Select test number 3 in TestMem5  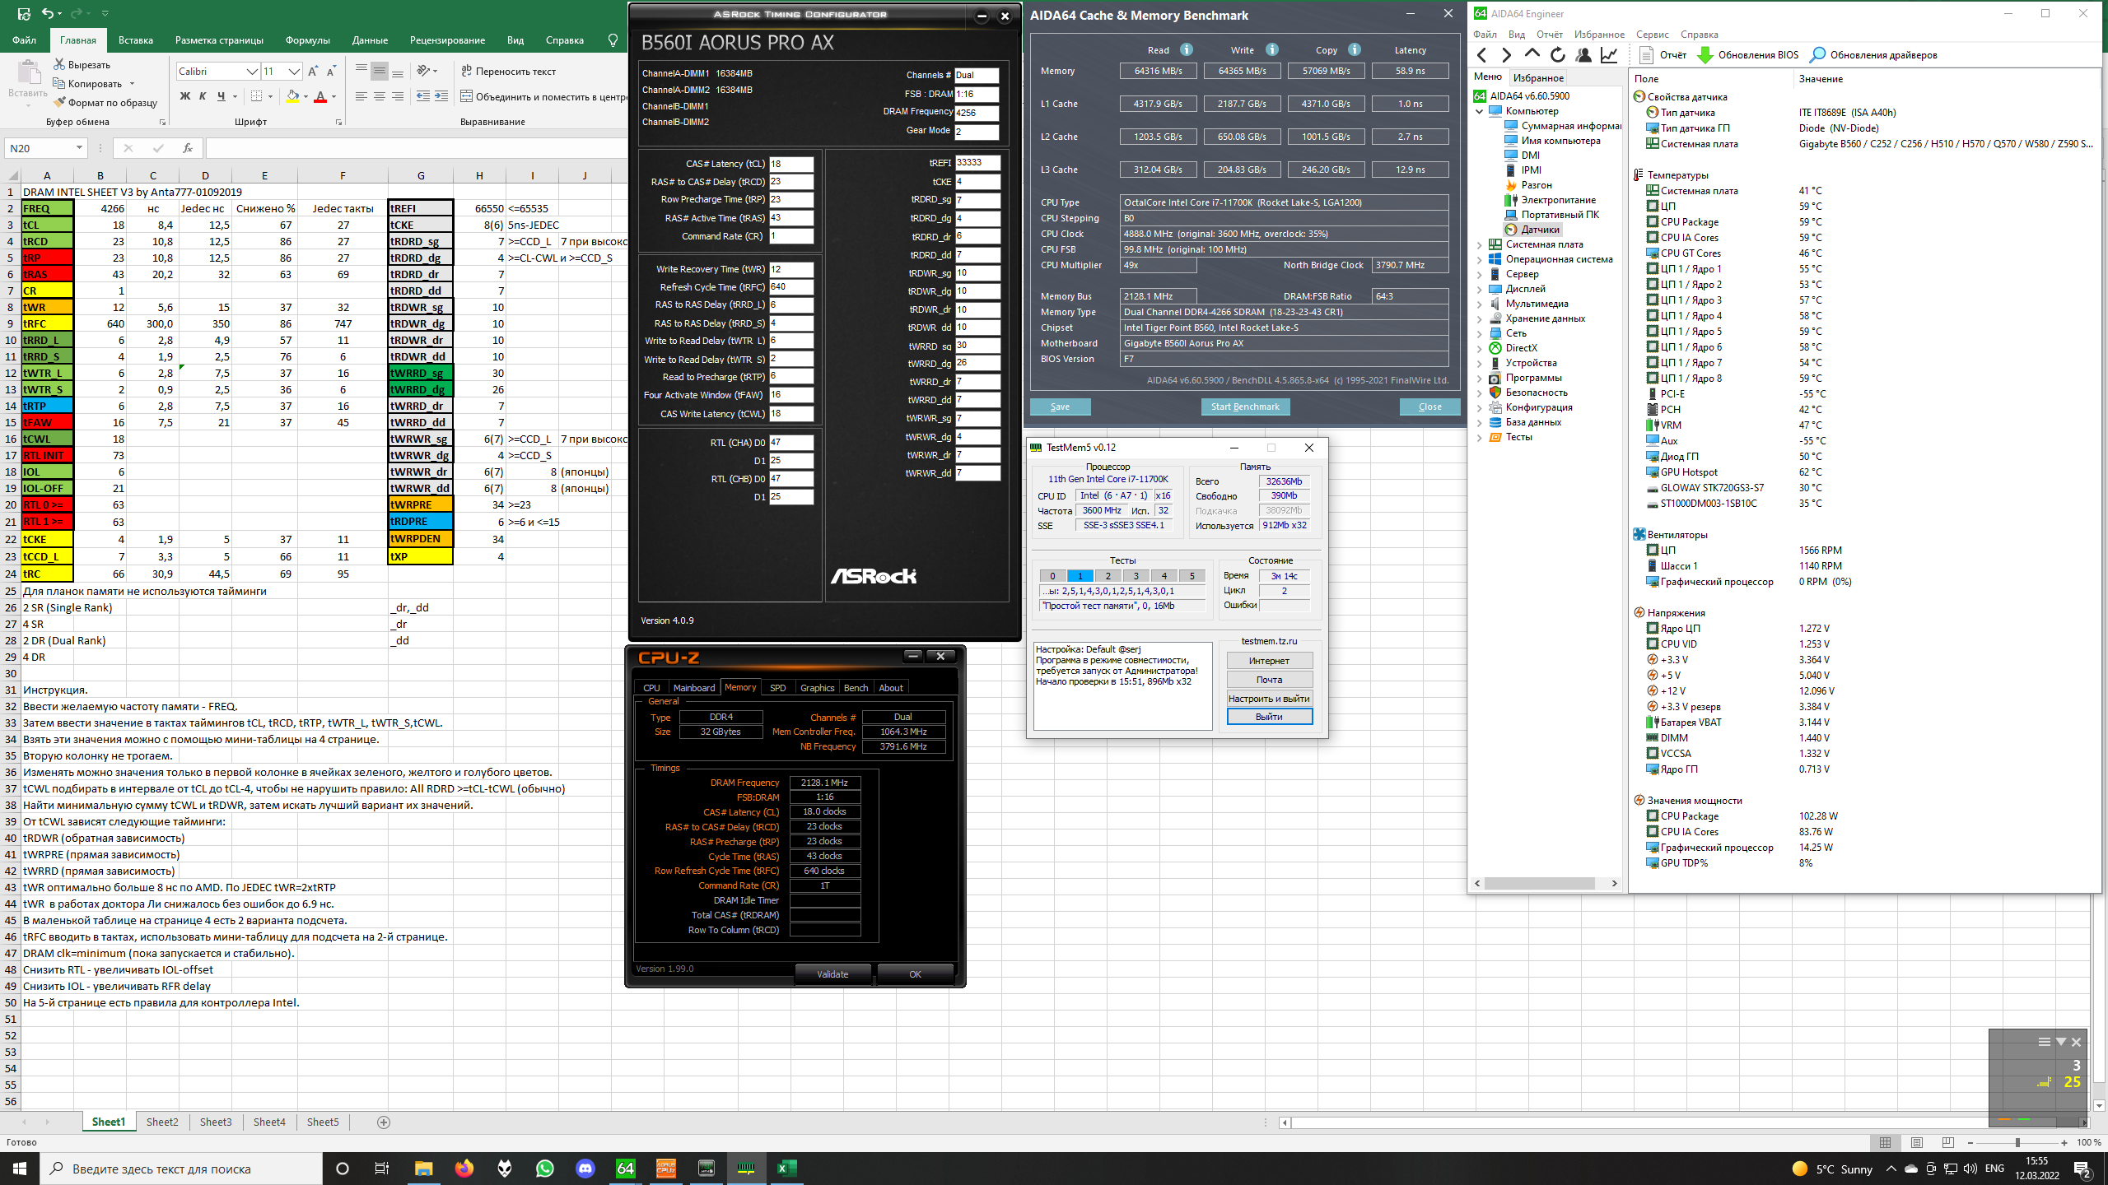tap(1136, 576)
